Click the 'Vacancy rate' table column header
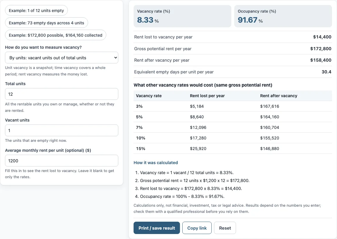This screenshot has height=239, width=337. [149, 96]
